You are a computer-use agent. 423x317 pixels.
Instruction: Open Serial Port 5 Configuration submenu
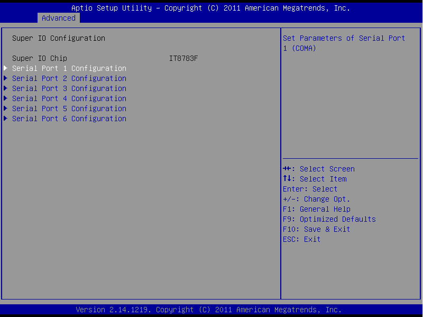tap(69, 108)
